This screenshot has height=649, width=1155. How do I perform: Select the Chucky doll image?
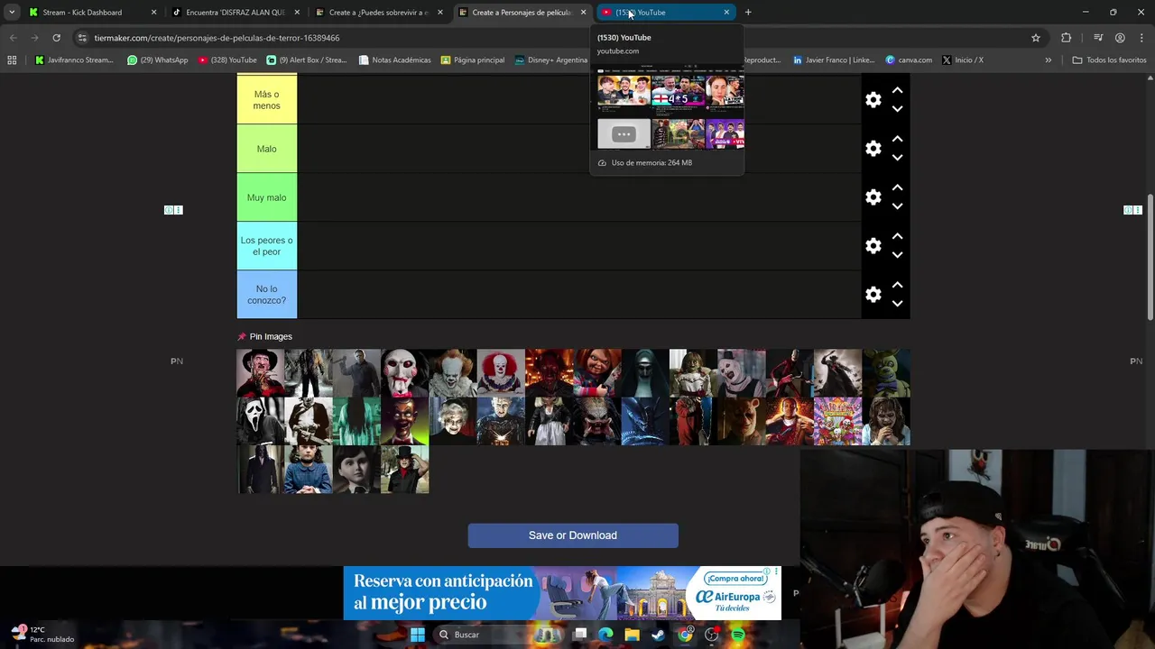click(596, 373)
